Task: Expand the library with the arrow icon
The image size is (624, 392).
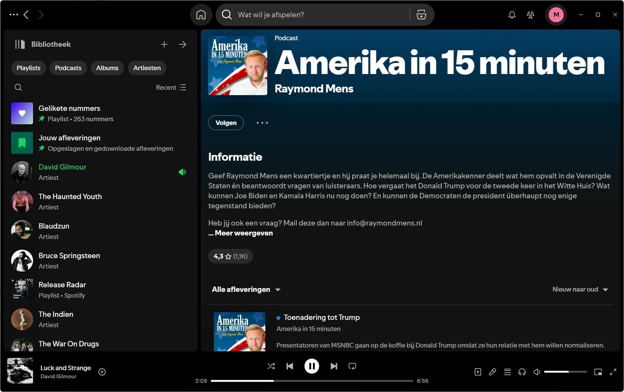Action: (182, 44)
